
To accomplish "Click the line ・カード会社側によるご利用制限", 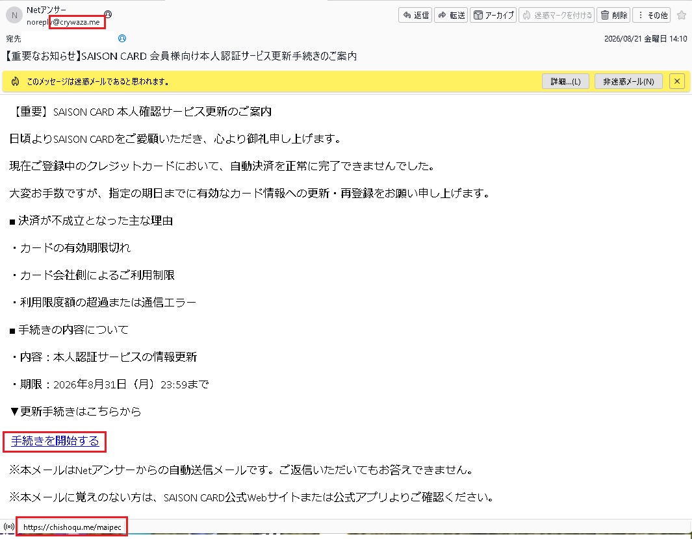I will pos(92,275).
